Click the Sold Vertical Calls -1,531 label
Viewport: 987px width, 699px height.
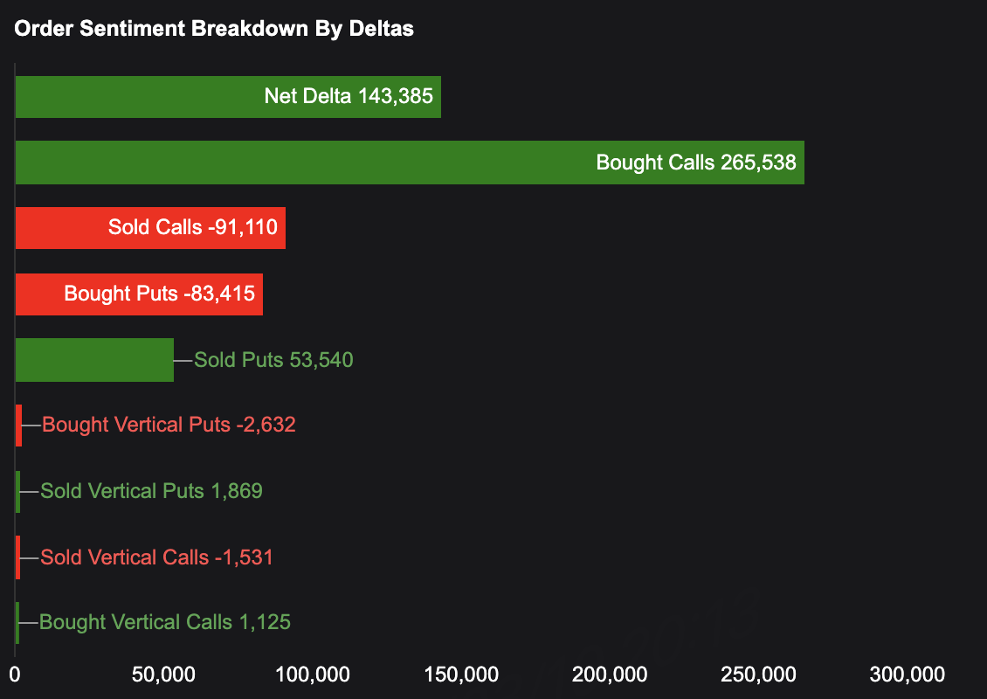(x=156, y=557)
